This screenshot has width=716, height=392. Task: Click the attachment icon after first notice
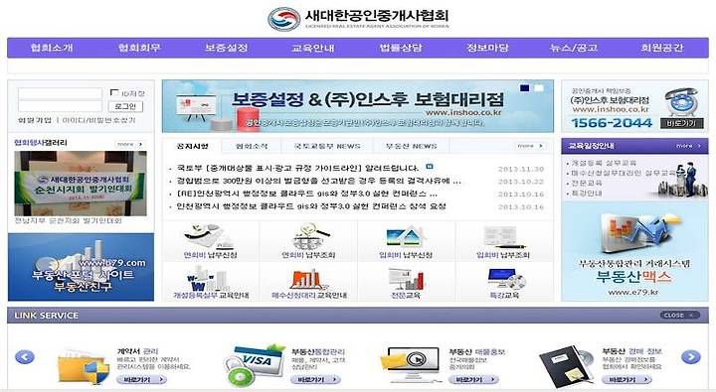430,167
